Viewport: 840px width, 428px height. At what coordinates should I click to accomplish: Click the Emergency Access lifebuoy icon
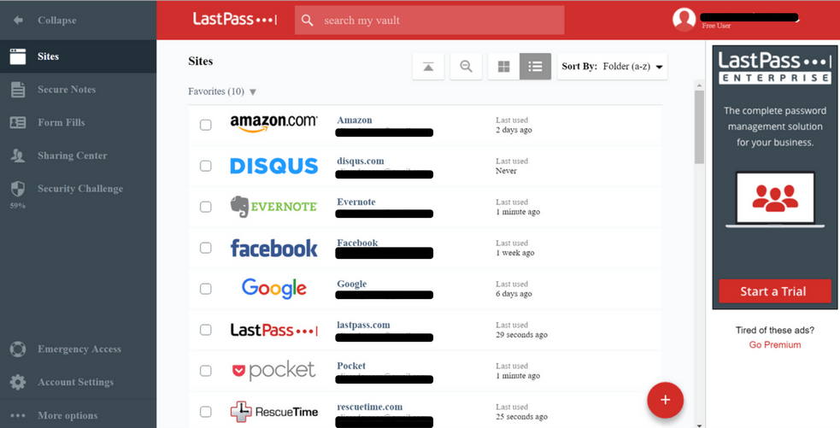tap(18, 349)
